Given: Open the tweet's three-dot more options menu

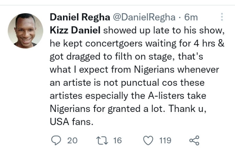Looking at the screenshot, I should (222, 17).
